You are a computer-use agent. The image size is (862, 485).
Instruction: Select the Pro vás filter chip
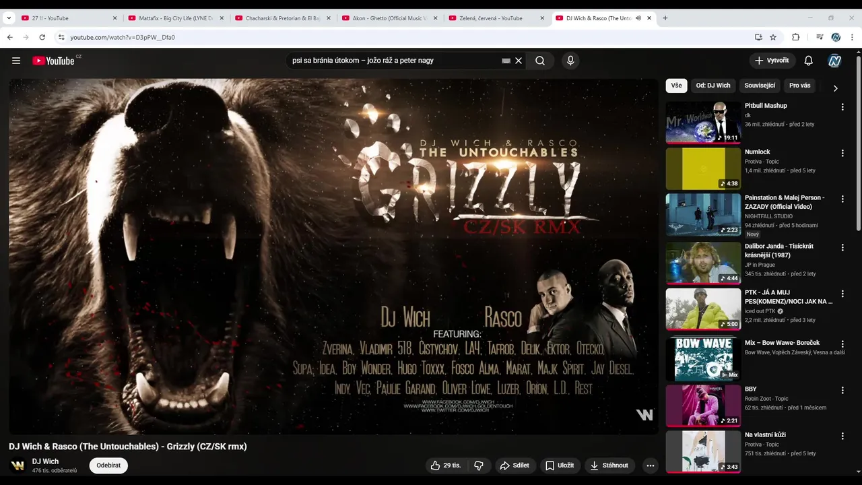800,86
